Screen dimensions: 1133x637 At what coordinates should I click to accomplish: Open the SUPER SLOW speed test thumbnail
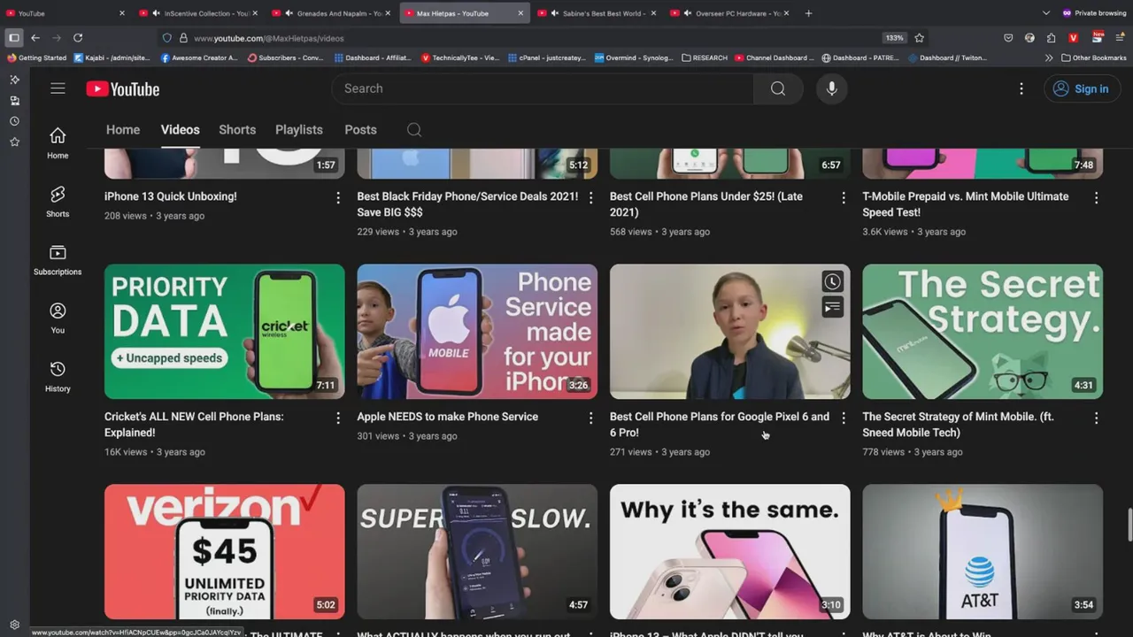pyautogui.click(x=477, y=552)
